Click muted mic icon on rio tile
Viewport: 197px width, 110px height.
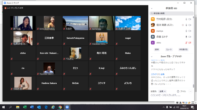[x=12, y=74]
